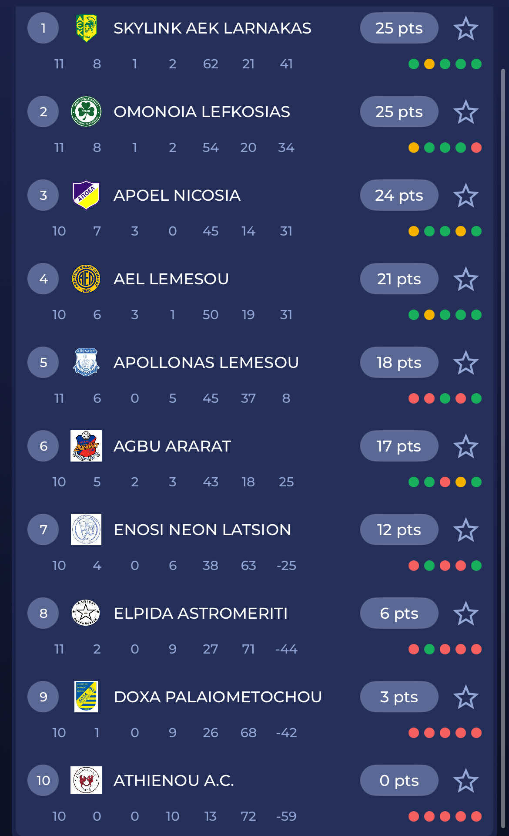Open the Elpida Astromeriti team page
The width and height of the screenshot is (509, 836).
tap(201, 614)
